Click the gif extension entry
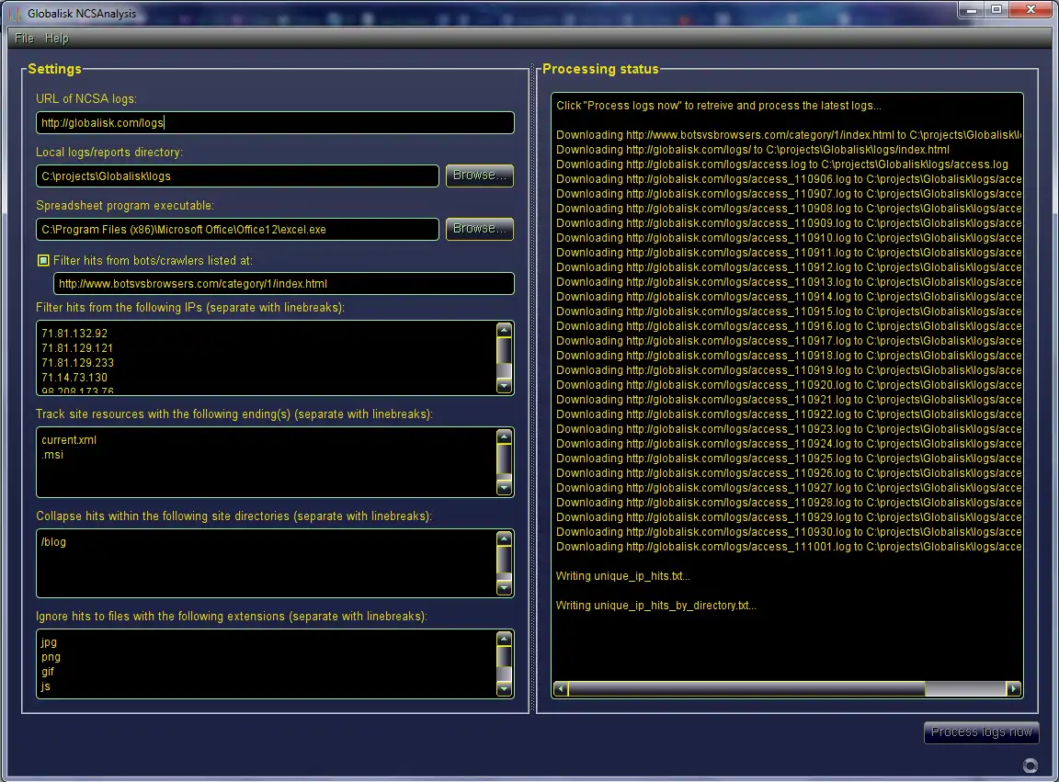Viewport: 1059px width, 782px height. (x=47, y=672)
